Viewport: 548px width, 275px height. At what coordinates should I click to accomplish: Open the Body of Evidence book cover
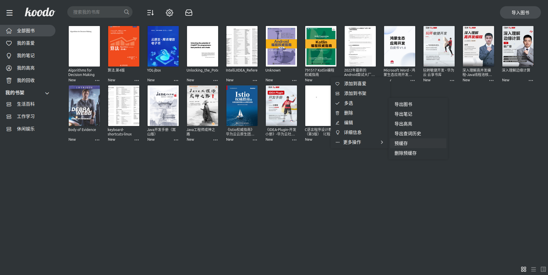tap(84, 106)
